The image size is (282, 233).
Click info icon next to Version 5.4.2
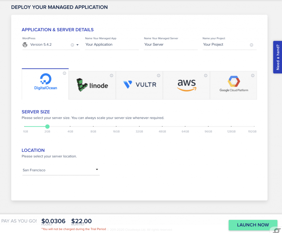pos(72,45)
